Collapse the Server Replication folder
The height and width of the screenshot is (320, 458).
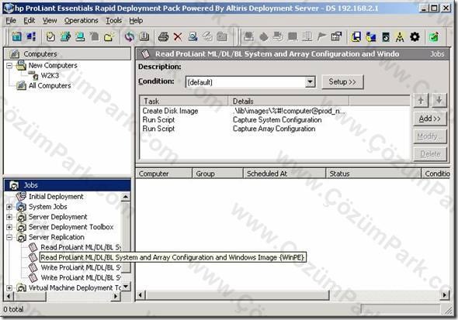pos(9,237)
